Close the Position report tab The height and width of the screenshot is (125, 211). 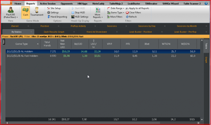pyautogui.click(x=58, y=26)
